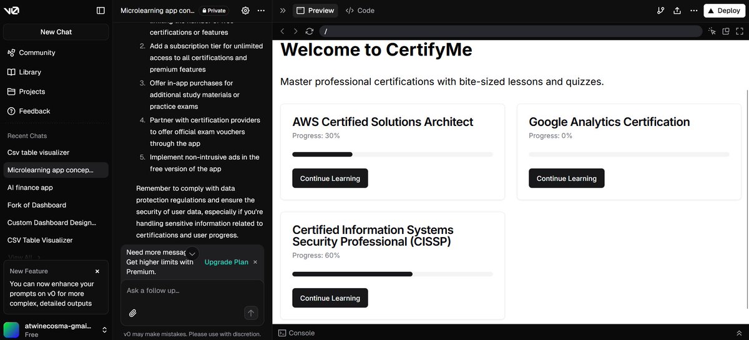The width and height of the screenshot is (749, 340).
Task: Expand the console panel with double chevron
Action: coord(739,333)
